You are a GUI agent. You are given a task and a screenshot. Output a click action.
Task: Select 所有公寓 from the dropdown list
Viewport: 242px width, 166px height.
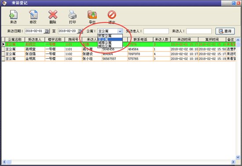110,36
